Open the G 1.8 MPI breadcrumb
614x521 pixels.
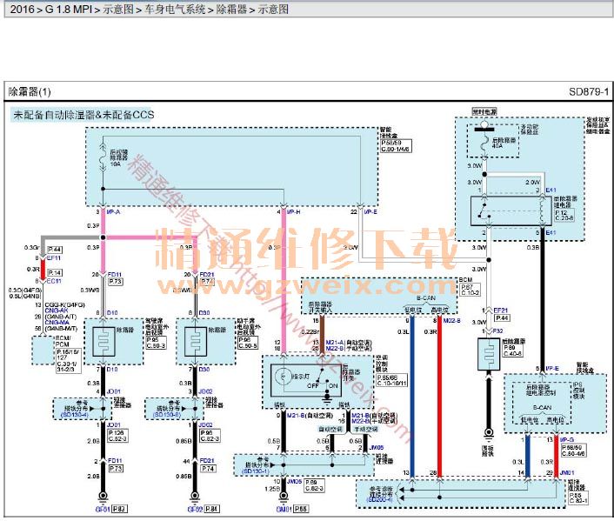(x=69, y=9)
